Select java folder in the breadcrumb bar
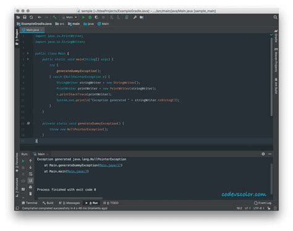The width and height of the screenshot is (293, 231). [88, 24]
